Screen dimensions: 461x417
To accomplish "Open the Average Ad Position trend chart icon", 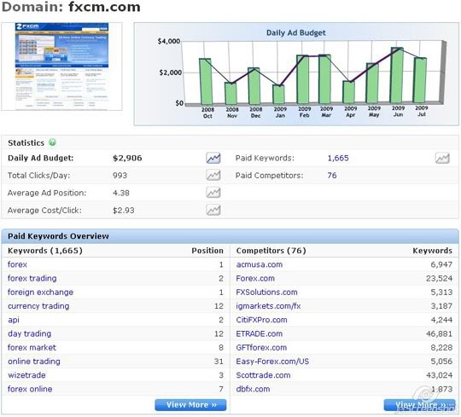I will coord(213,193).
